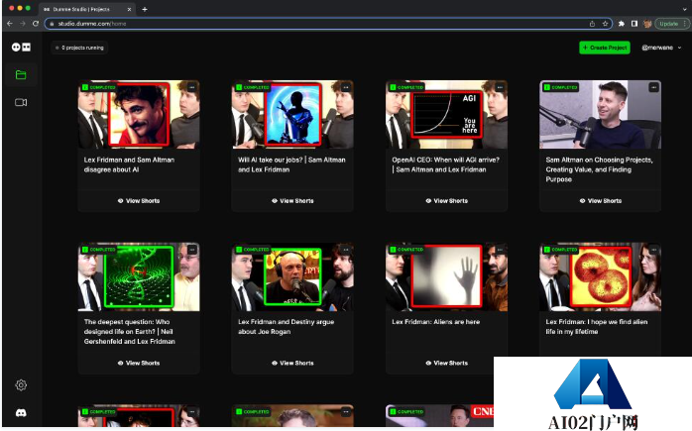692x431 pixels.
Task: View Shorts for 'Lex Fridman and Sam Altman disagree'
Action: click(x=139, y=201)
